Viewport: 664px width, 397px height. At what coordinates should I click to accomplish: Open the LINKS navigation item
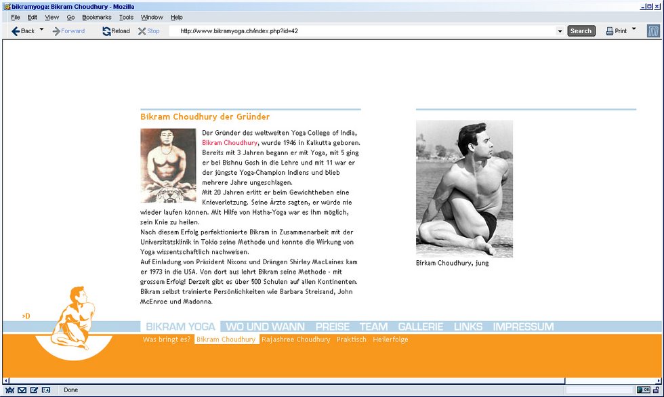coord(468,327)
